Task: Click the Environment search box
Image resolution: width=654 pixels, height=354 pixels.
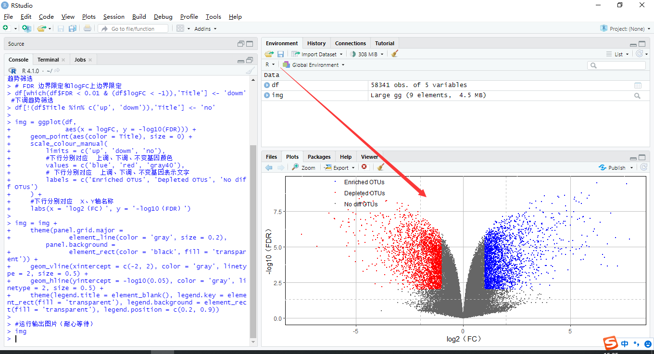Action: [x=616, y=65]
